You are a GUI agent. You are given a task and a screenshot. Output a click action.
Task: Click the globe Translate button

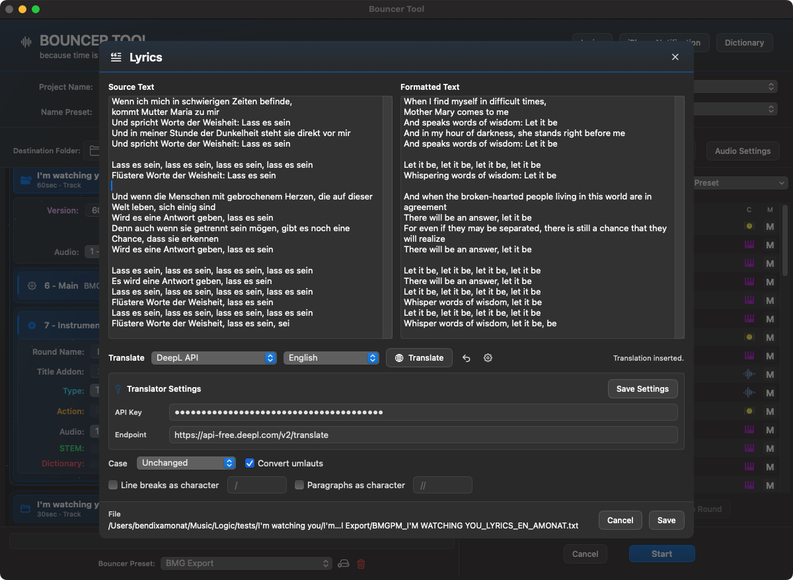click(x=419, y=358)
